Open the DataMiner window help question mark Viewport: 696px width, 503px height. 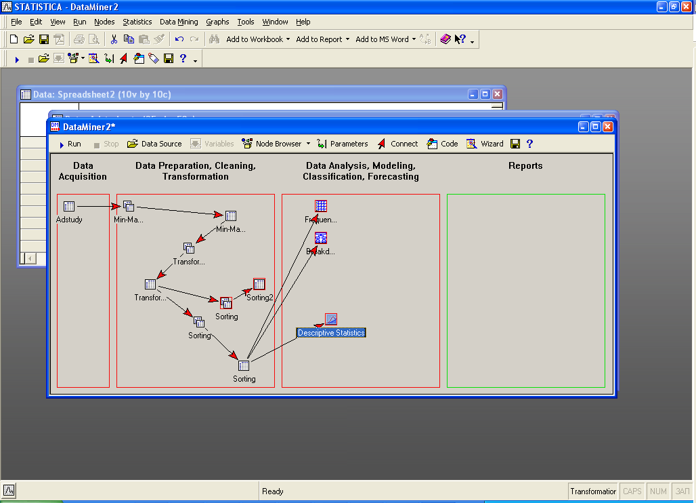529,144
